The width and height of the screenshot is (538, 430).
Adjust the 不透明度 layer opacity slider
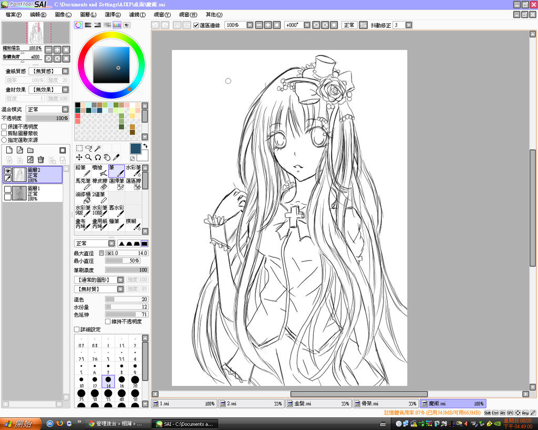[48, 118]
